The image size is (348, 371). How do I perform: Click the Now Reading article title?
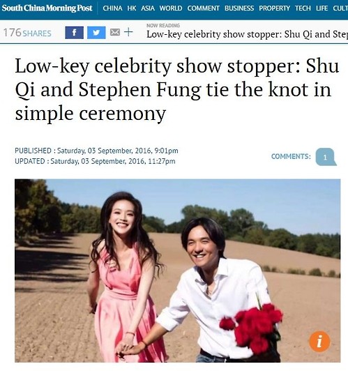pyautogui.click(x=247, y=34)
